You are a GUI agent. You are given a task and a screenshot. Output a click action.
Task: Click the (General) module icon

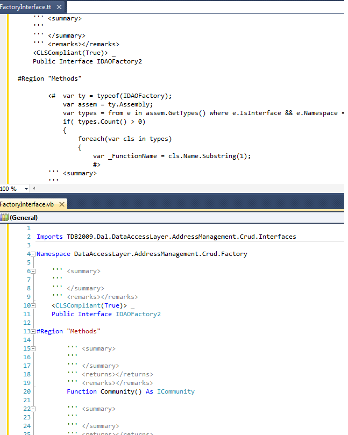coord(4,217)
